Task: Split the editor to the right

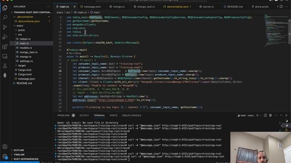Action: tap(281, 6)
